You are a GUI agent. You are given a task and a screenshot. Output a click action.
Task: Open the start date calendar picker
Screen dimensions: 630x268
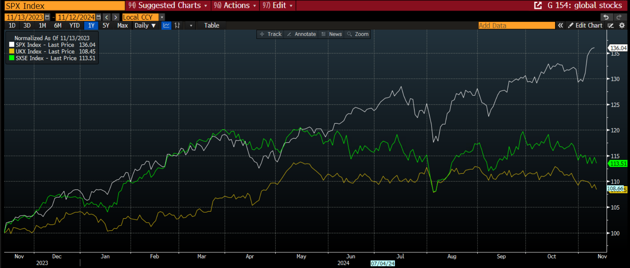(47, 17)
